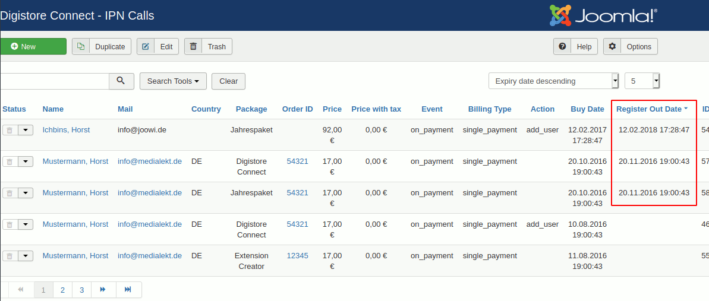Viewport: 709px width, 301px height.
Task: Click trash status icon in Mustermann Jahrespaket row
Action: coord(10,193)
